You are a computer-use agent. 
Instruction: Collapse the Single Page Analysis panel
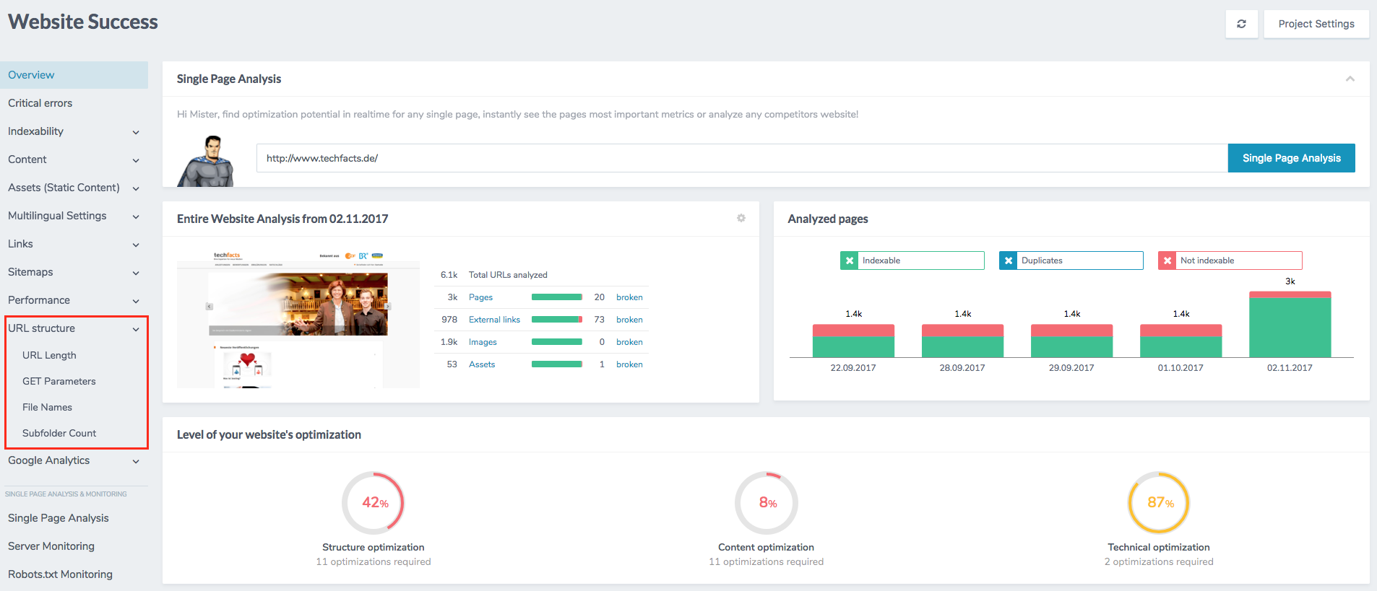1350,79
